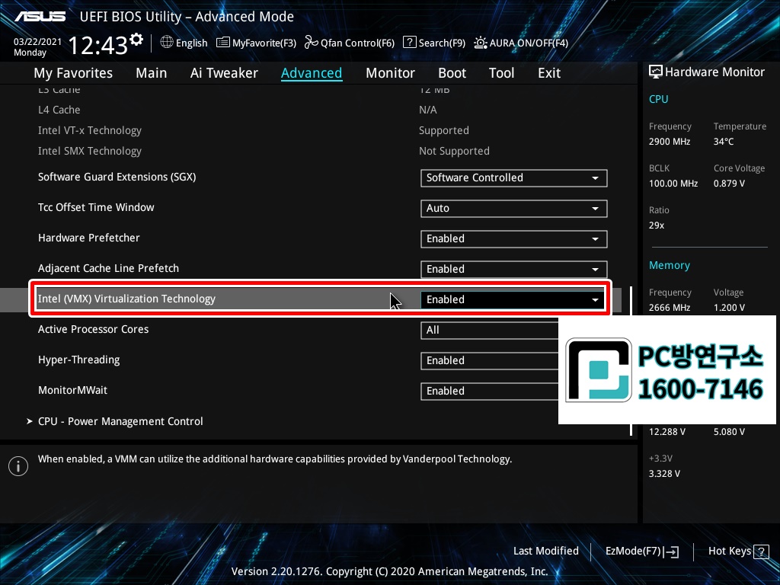Go to the Monitor tab

[x=391, y=73]
